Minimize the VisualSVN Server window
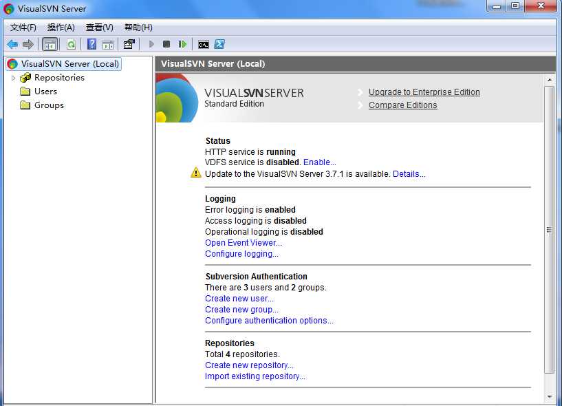562x406 pixels. pos(497,6)
